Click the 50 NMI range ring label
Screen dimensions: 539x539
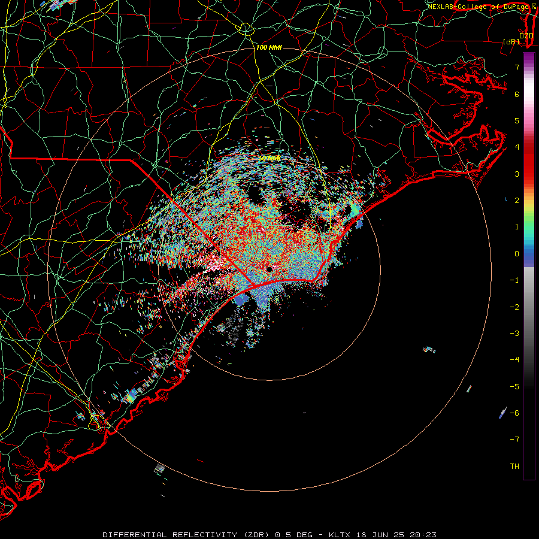point(269,158)
